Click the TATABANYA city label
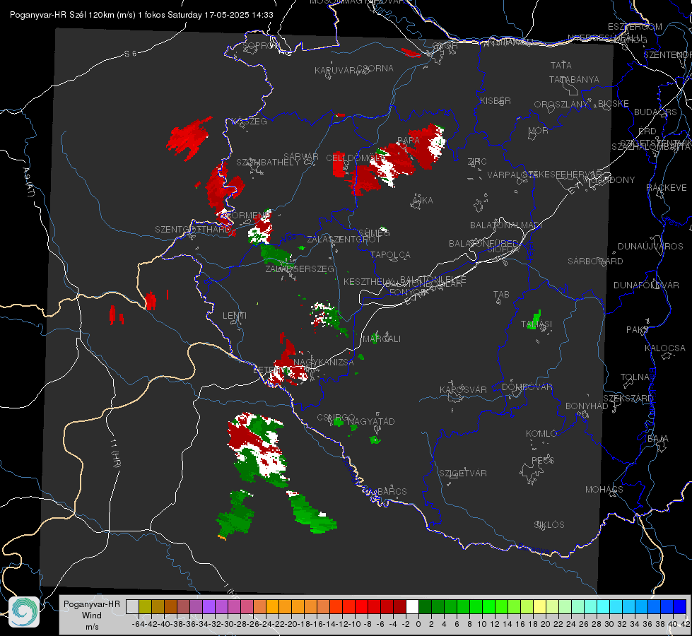This screenshot has width=692, height=636. 574,79
